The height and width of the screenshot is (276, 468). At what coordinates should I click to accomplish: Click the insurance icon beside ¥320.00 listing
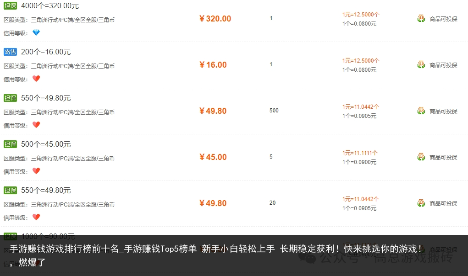[421, 19]
